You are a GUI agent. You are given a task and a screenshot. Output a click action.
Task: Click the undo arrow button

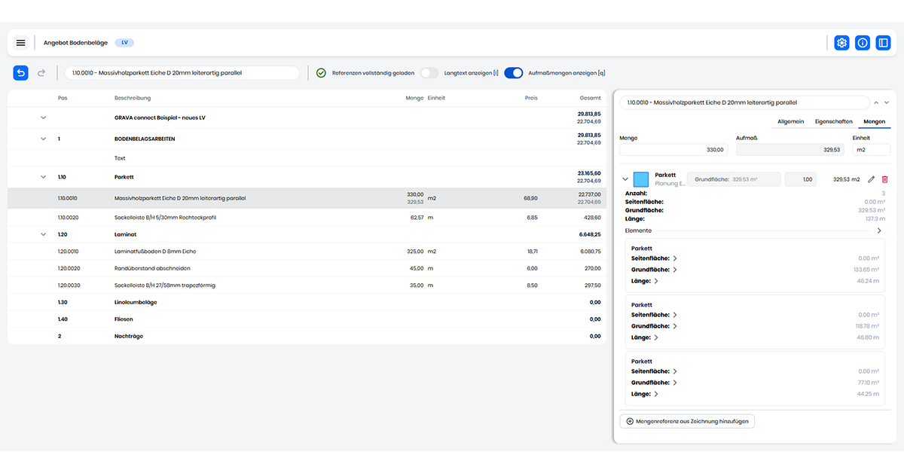[21, 73]
